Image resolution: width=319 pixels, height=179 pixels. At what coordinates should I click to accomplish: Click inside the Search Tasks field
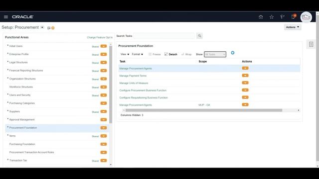tap(164, 36)
